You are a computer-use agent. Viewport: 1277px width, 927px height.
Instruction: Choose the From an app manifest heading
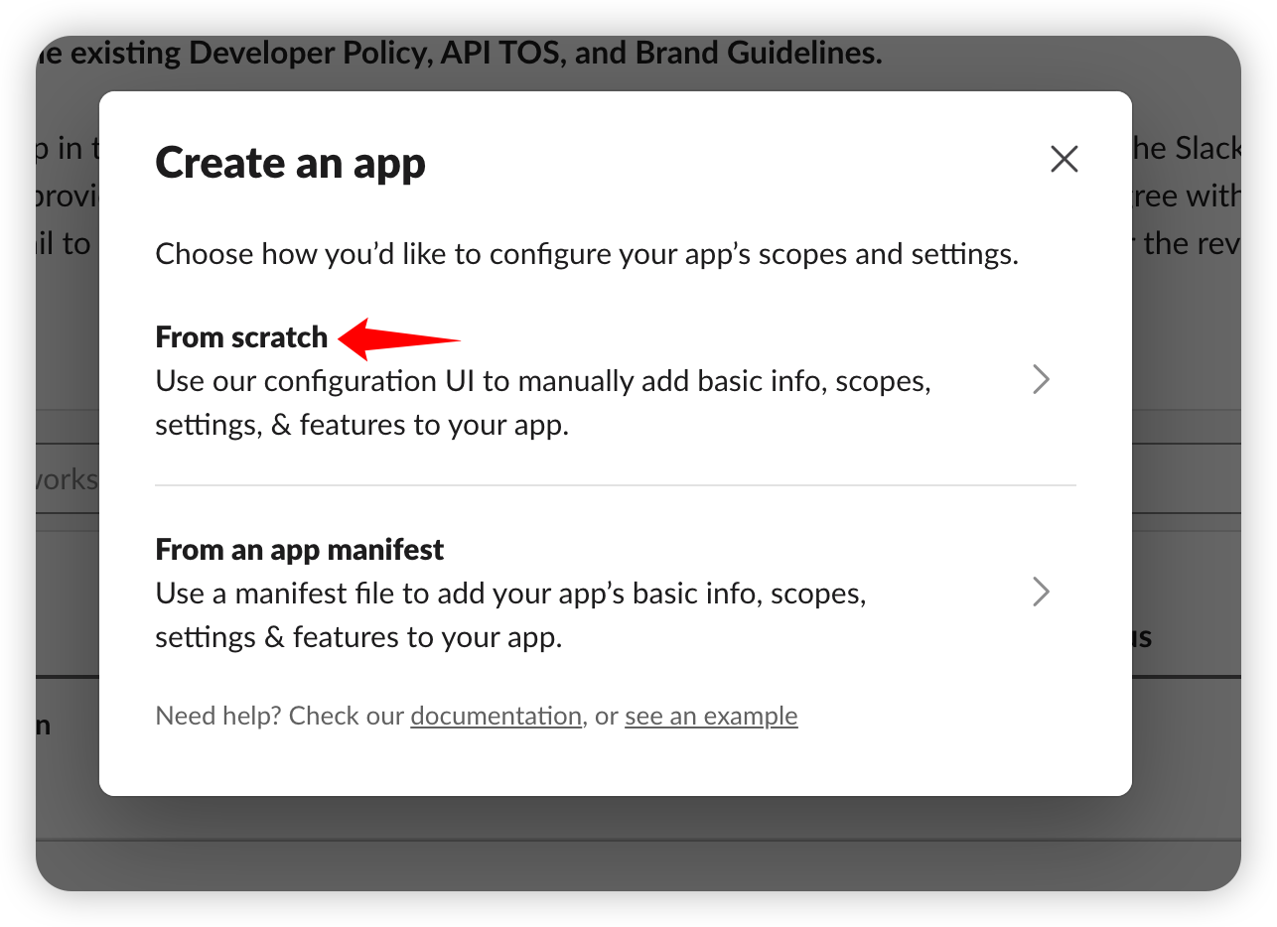click(x=299, y=549)
